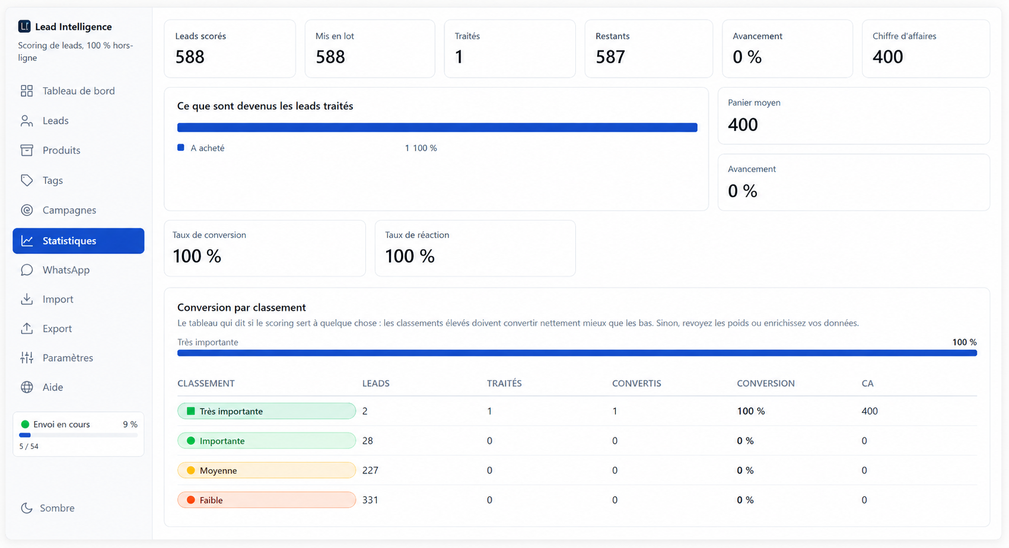Select the Statistiques menu item

pos(78,241)
